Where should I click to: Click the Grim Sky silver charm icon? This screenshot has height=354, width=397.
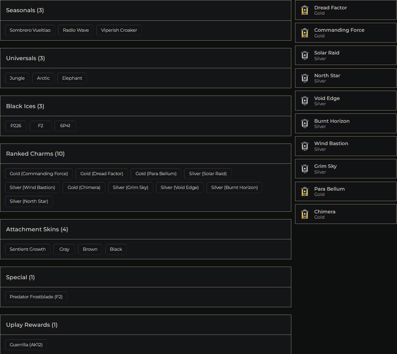click(304, 169)
